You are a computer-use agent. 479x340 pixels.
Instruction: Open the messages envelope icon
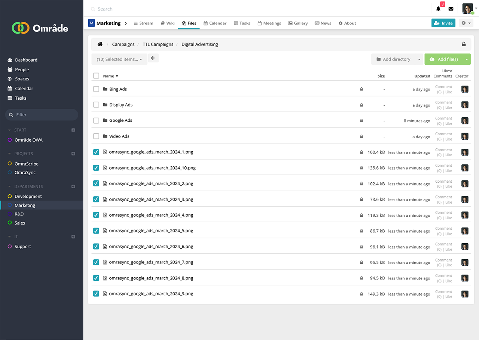(451, 9)
